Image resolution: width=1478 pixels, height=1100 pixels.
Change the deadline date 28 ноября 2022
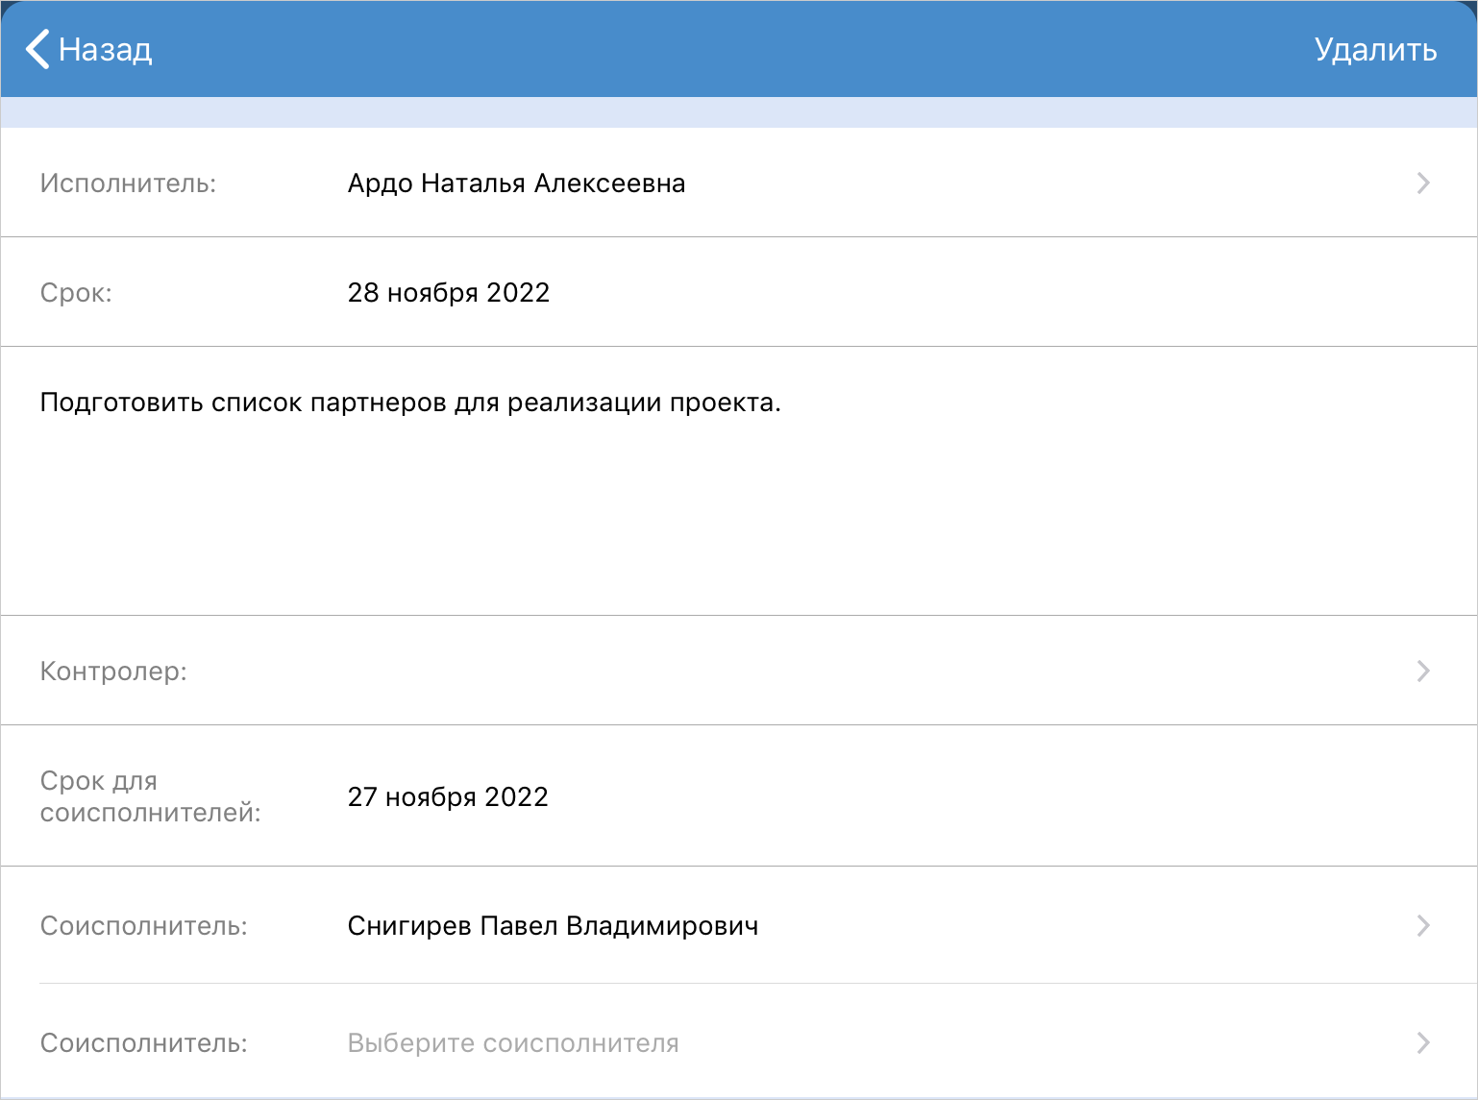pyautogui.click(x=448, y=292)
